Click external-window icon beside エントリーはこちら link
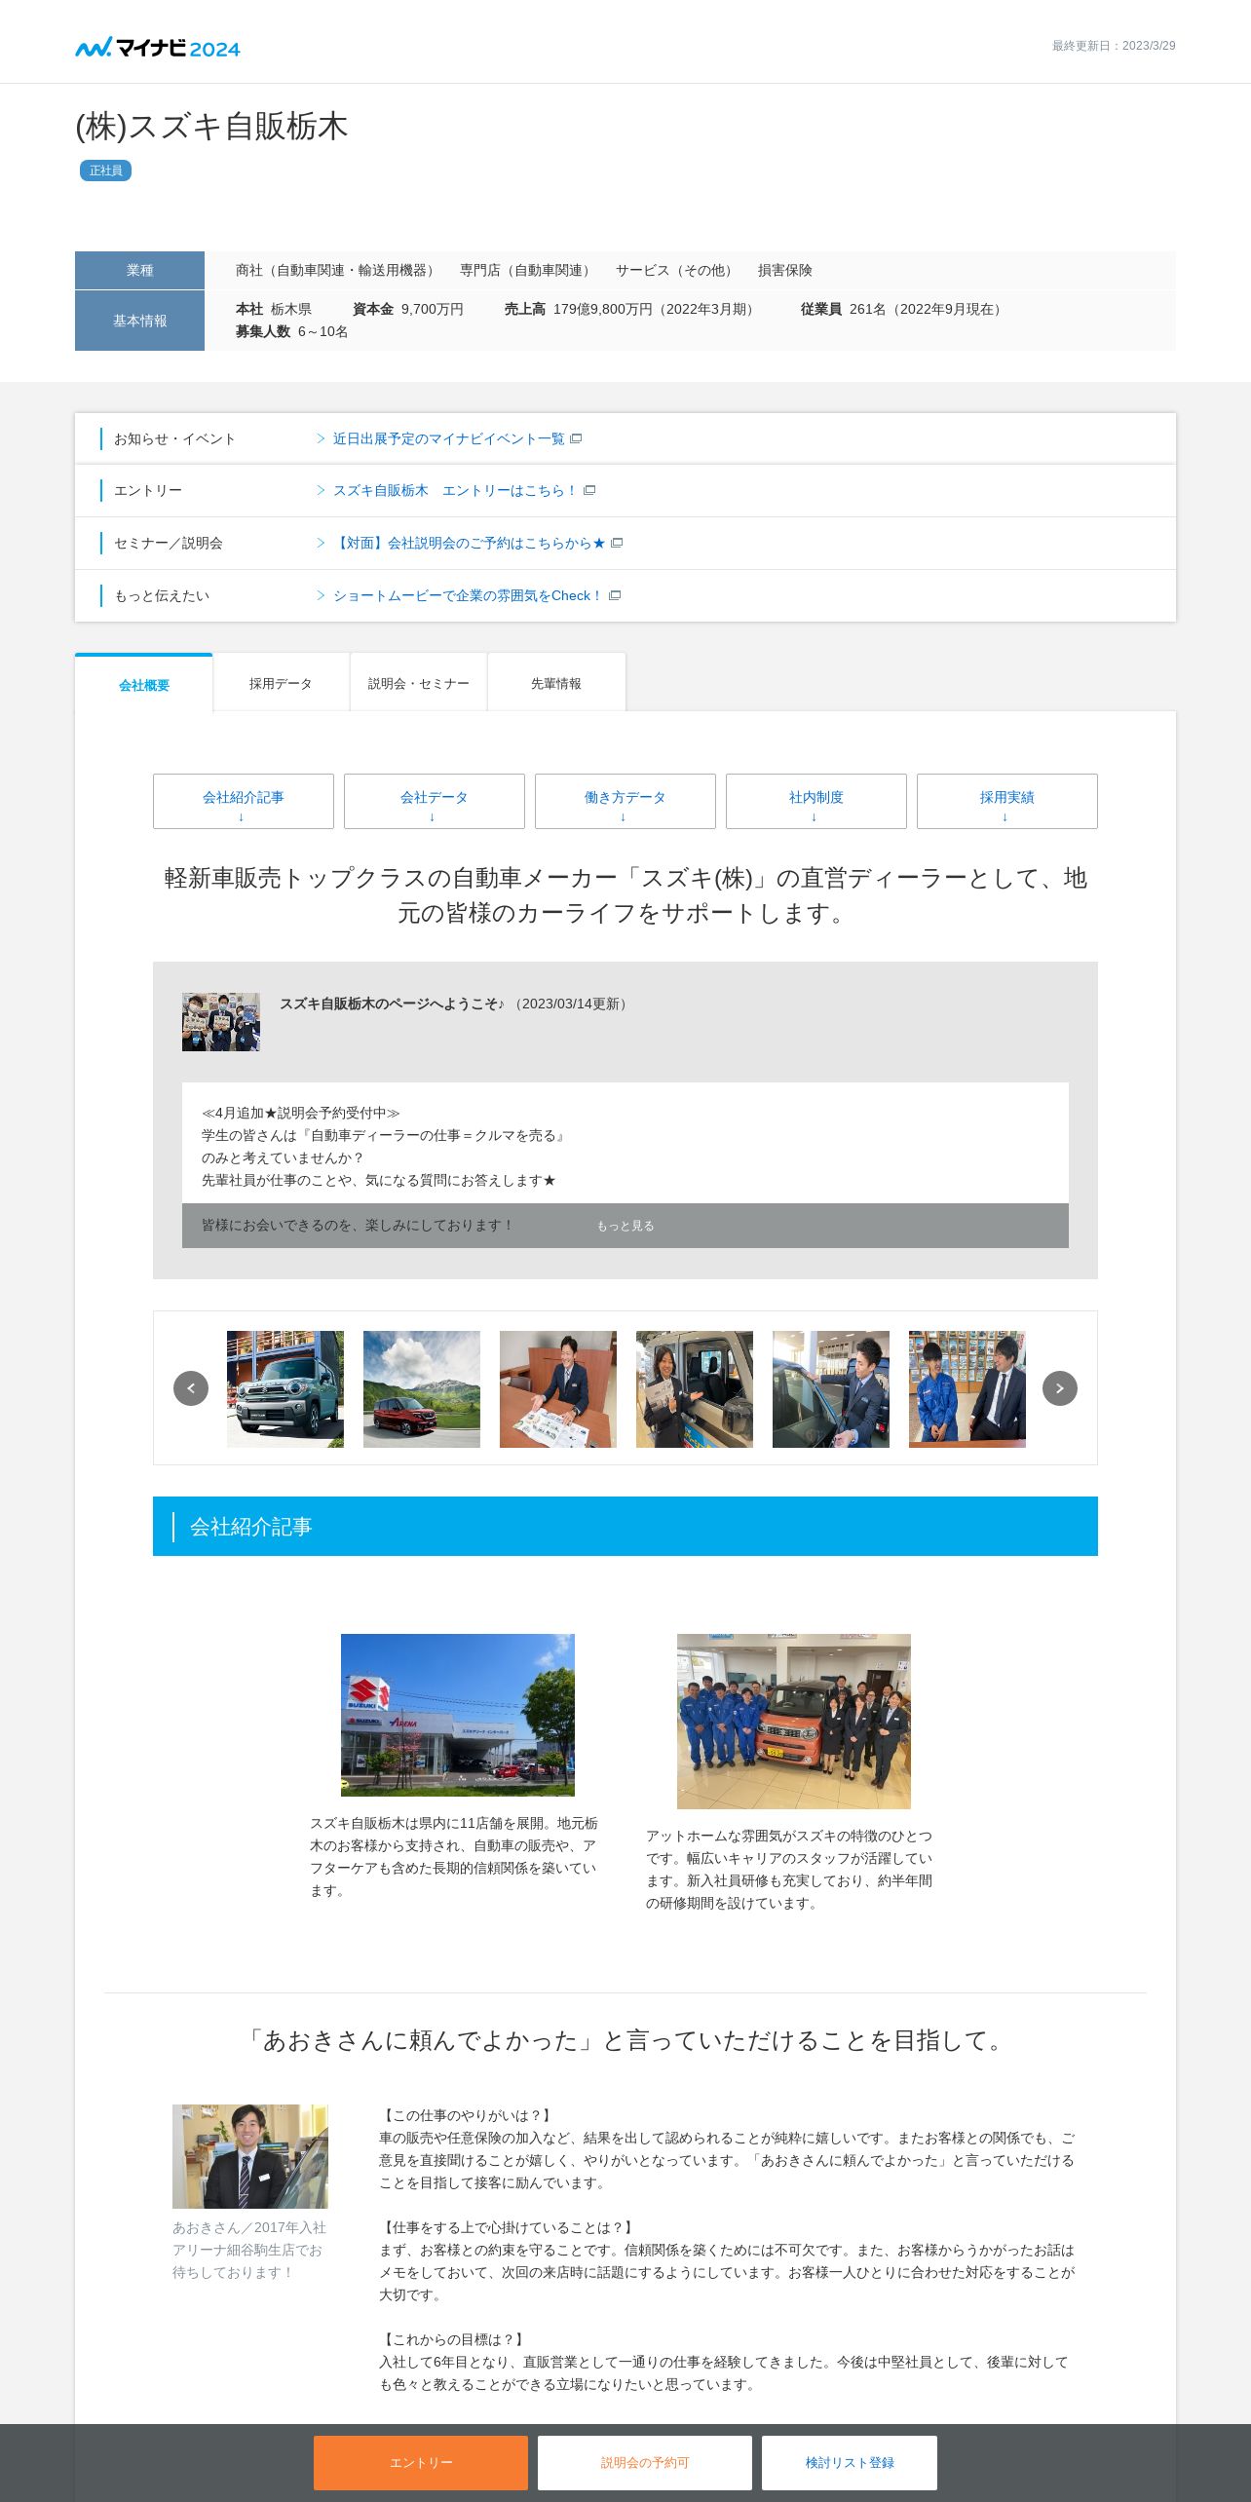This screenshot has height=2502, width=1251. point(589,490)
